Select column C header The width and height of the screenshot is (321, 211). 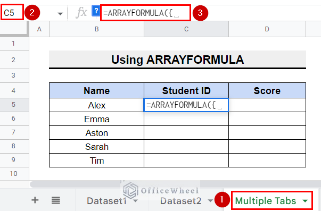coord(186,29)
